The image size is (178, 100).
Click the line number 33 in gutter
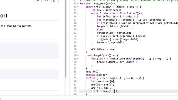click(x=75, y=72)
